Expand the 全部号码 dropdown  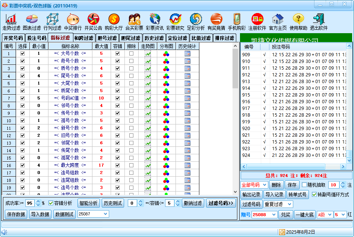pos(265,185)
